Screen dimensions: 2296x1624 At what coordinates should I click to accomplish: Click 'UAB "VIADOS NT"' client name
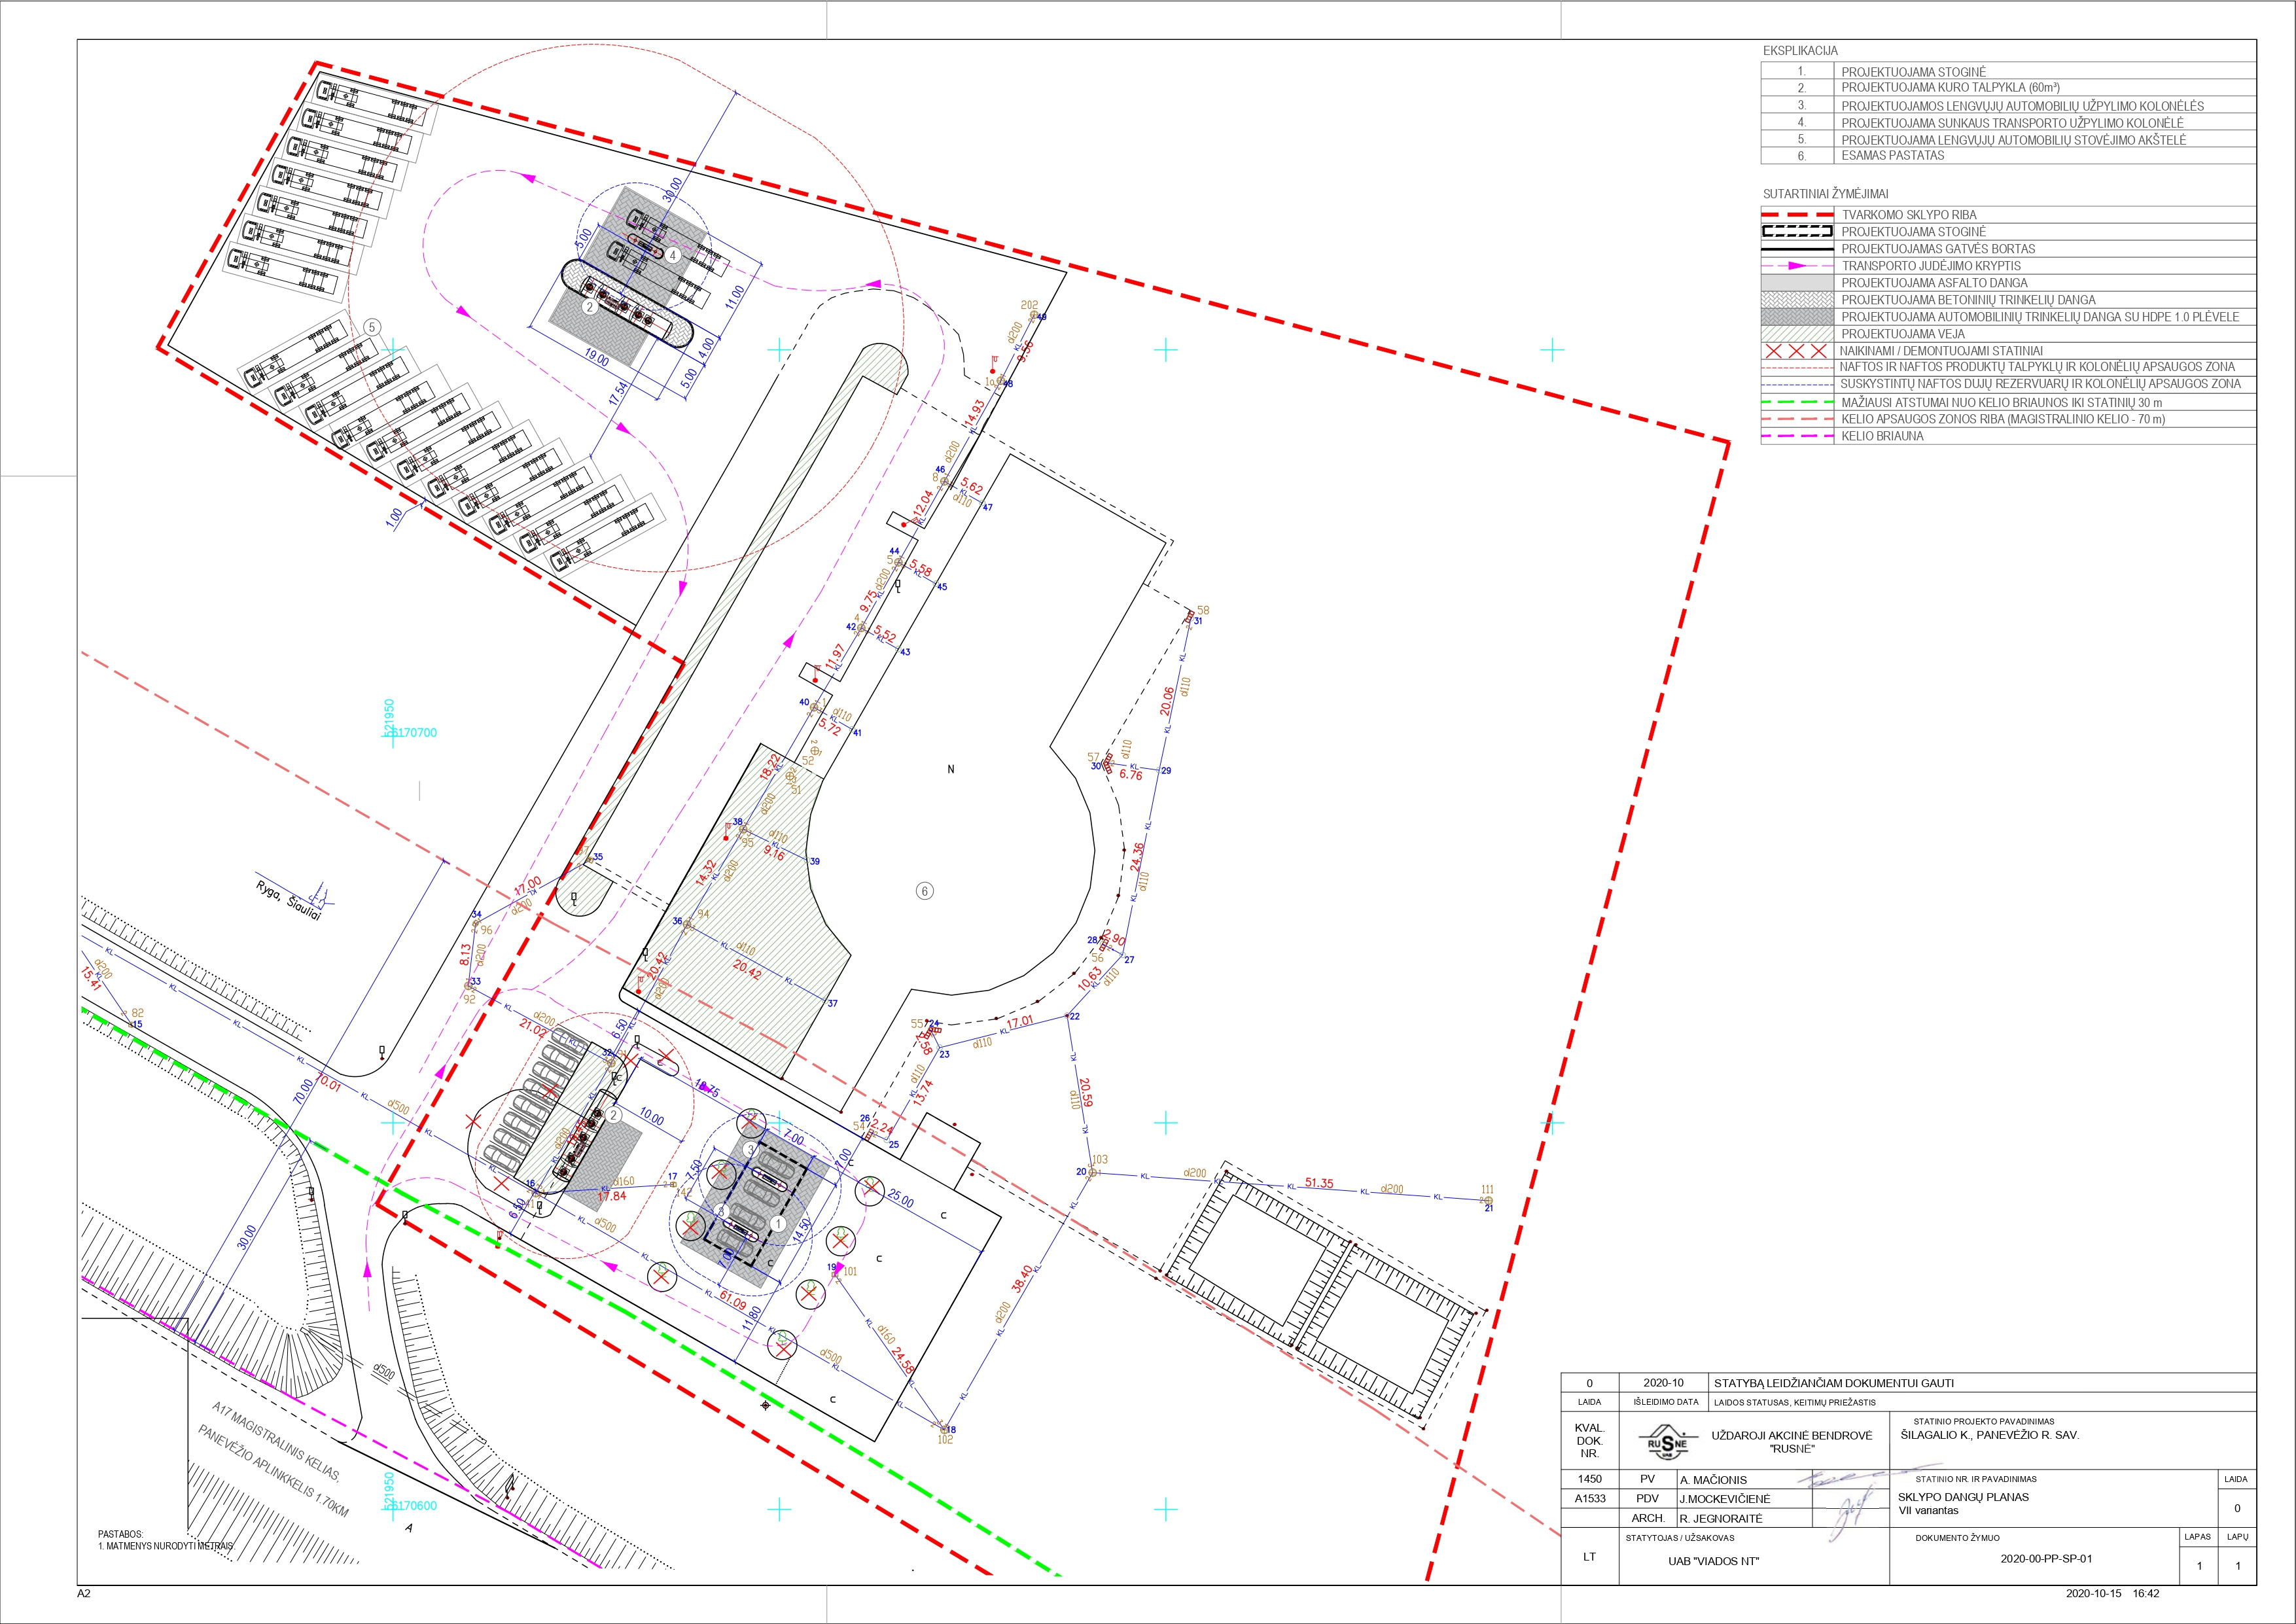pos(1713,1561)
